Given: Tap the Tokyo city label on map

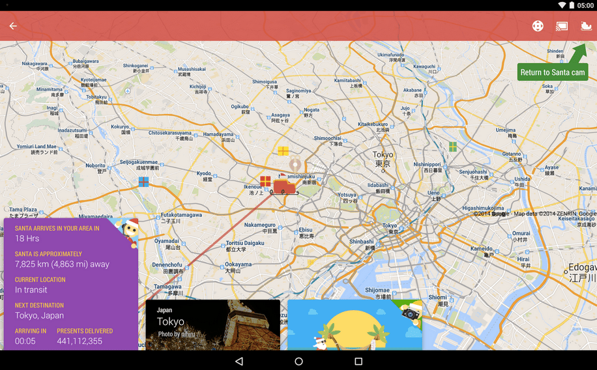Looking at the screenshot, I should 383,159.
